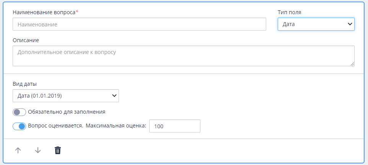Focus the Наименование question name field
The image size is (368, 165).
(139, 24)
